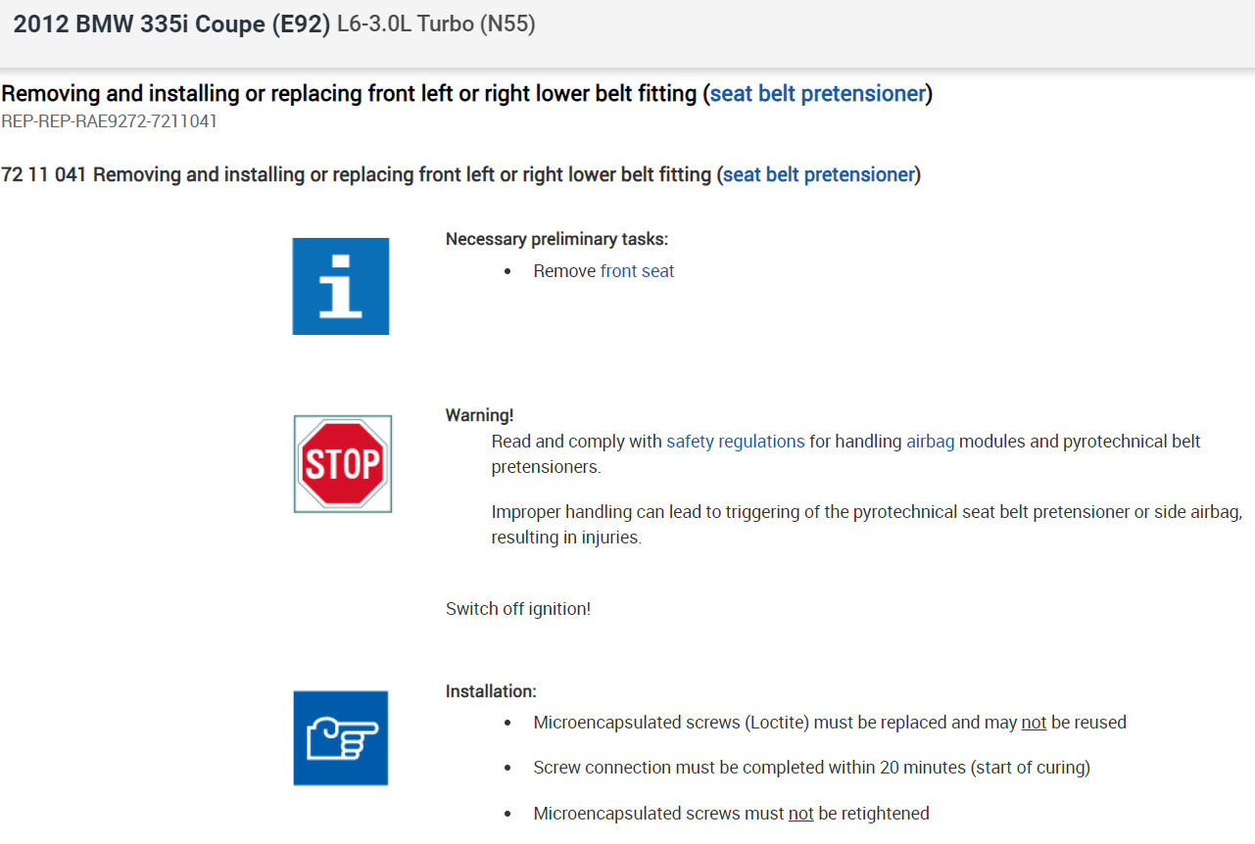Click the L6-3.0L Turbo (N55) engine label
The height and width of the screenshot is (844, 1255).
[436, 24]
